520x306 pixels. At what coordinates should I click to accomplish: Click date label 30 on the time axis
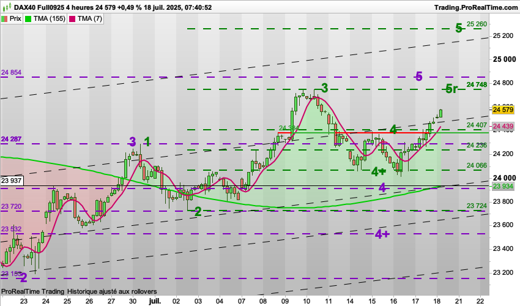click(x=133, y=301)
